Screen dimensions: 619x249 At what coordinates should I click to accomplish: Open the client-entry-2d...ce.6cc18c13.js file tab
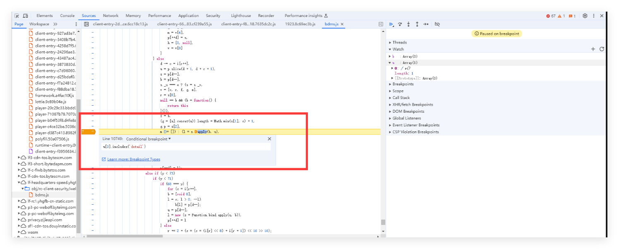[x=120, y=24]
